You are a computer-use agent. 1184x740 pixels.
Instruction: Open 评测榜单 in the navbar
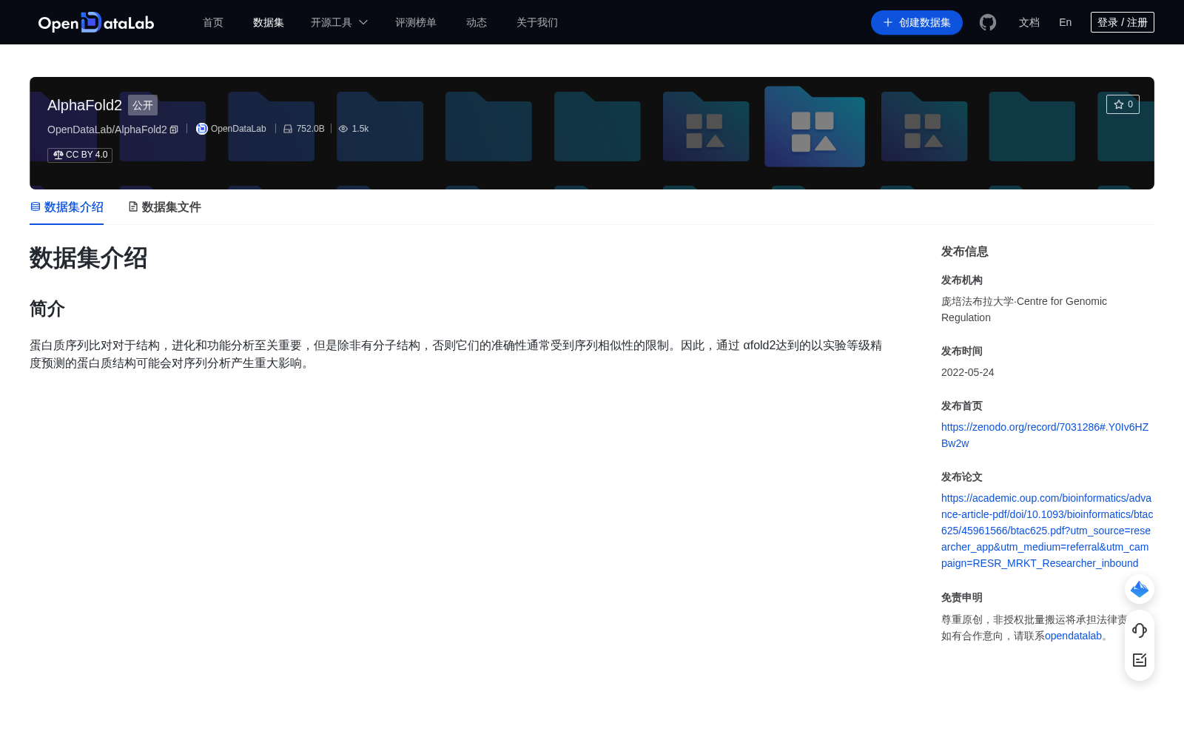click(416, 22)
